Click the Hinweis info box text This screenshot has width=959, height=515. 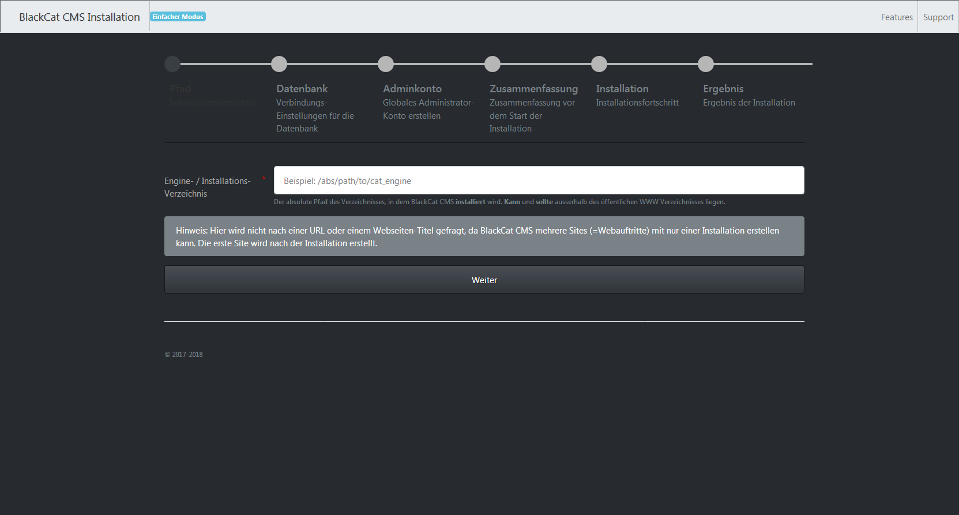pyautogui.click(x=477, y=237)
